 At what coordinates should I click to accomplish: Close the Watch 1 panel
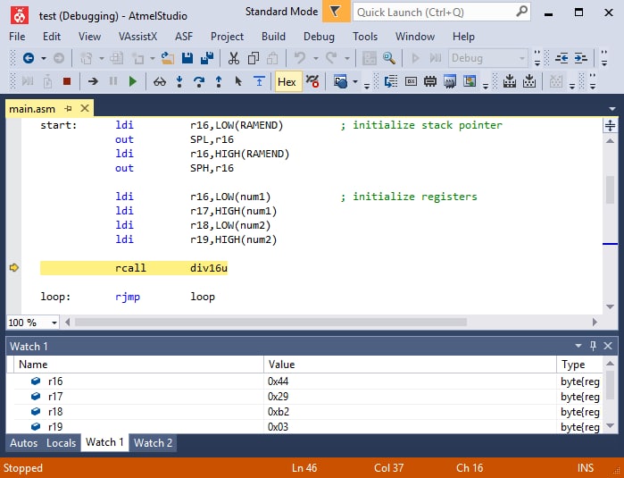pos(608,346)
